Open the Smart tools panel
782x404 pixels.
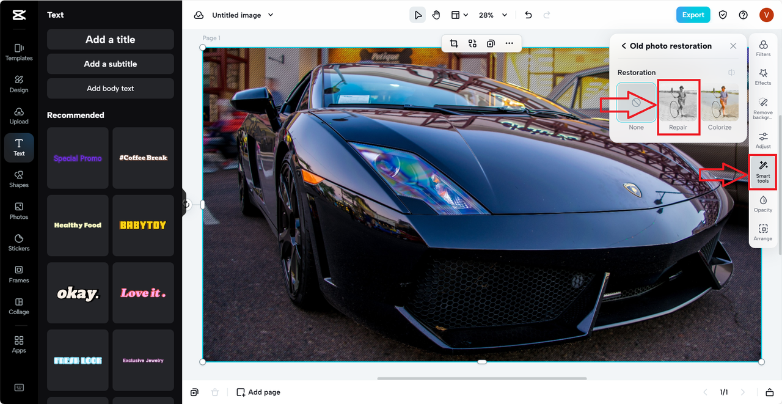(763, 172)
